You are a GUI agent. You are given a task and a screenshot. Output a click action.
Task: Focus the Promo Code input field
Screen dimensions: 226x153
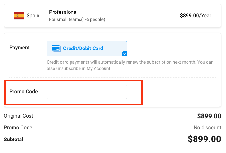pos(87,92)
